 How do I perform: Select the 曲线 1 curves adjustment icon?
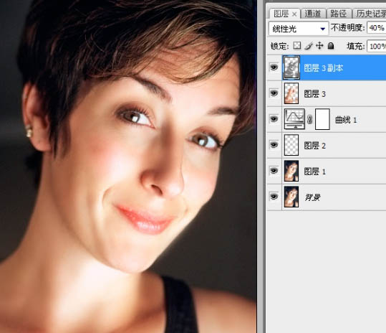pos(294,119)
